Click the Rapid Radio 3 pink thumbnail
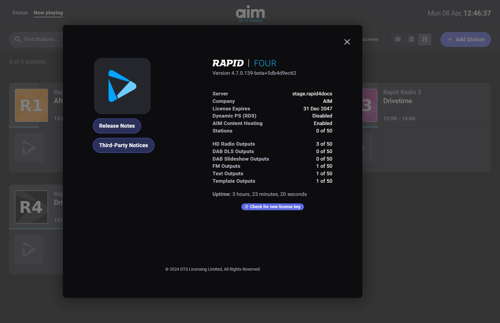Viewport: 500px width, 323px height. tap(370, 105)
